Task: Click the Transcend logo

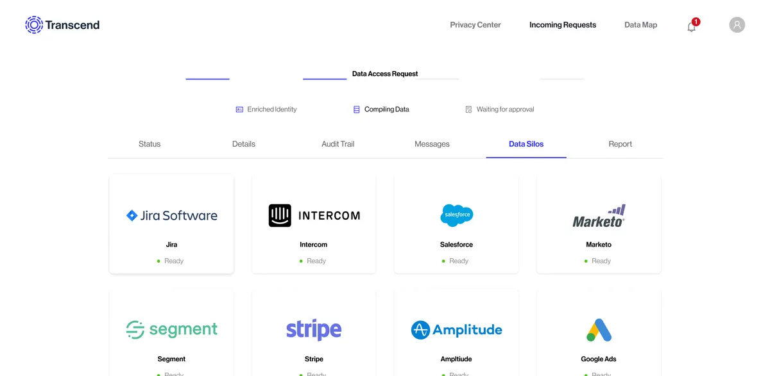Action: tap(62, 25)
